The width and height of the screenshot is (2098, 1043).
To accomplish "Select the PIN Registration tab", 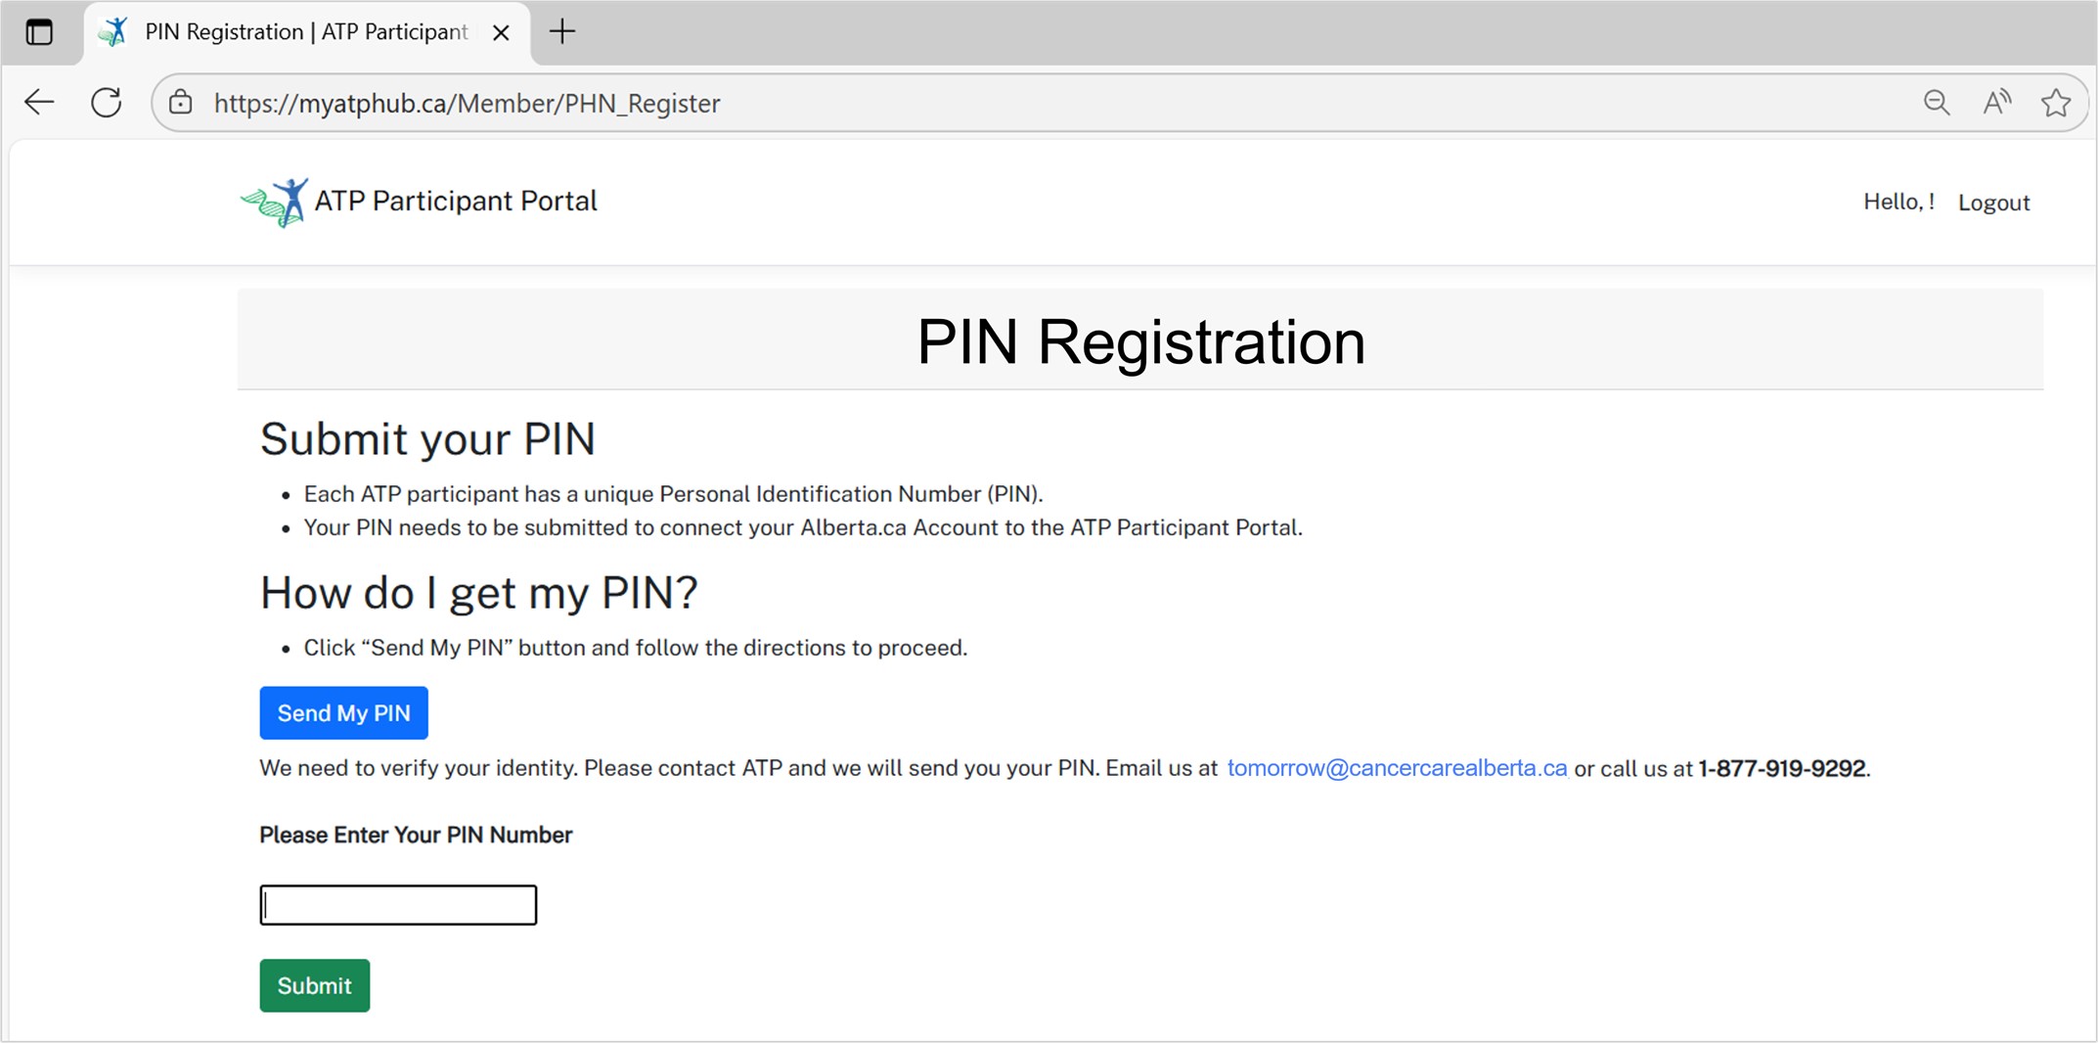I will [305, 32].
